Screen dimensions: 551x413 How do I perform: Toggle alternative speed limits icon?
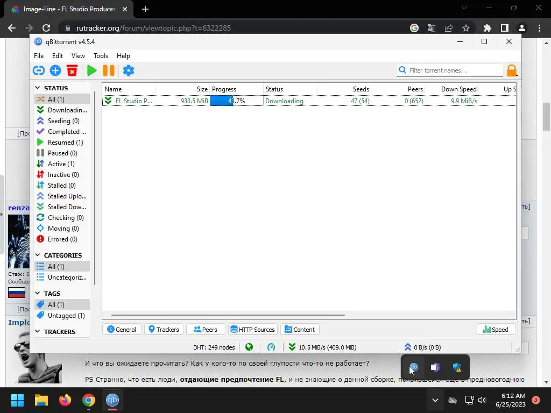point(271,347)
